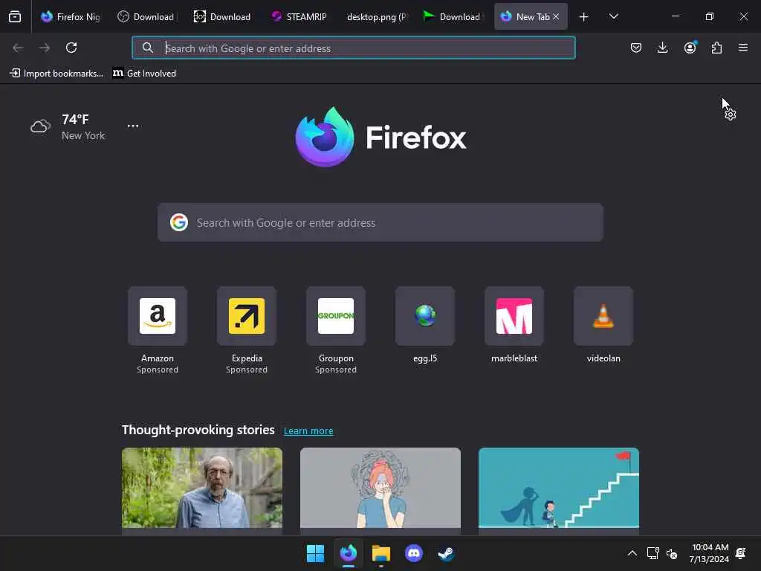Follow the Learn more link
The image size is (761, 571).
[308, 430]
